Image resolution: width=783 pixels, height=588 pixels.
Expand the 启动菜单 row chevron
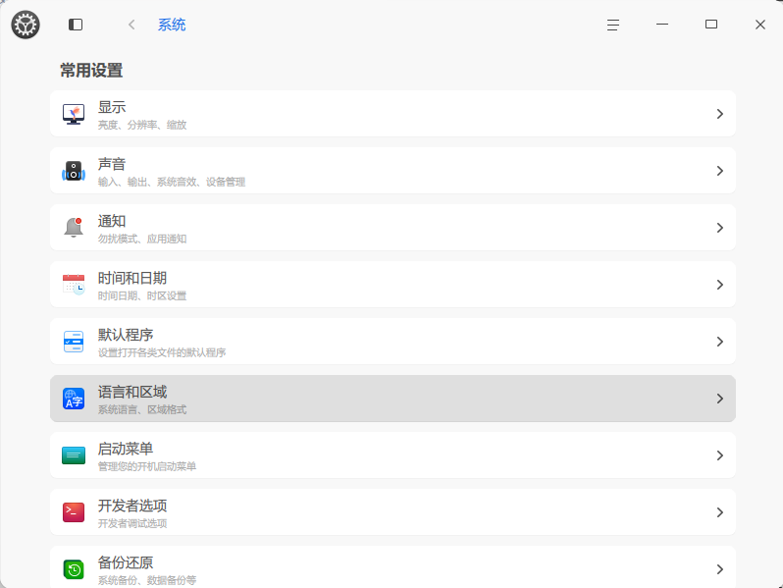[719, 455]
